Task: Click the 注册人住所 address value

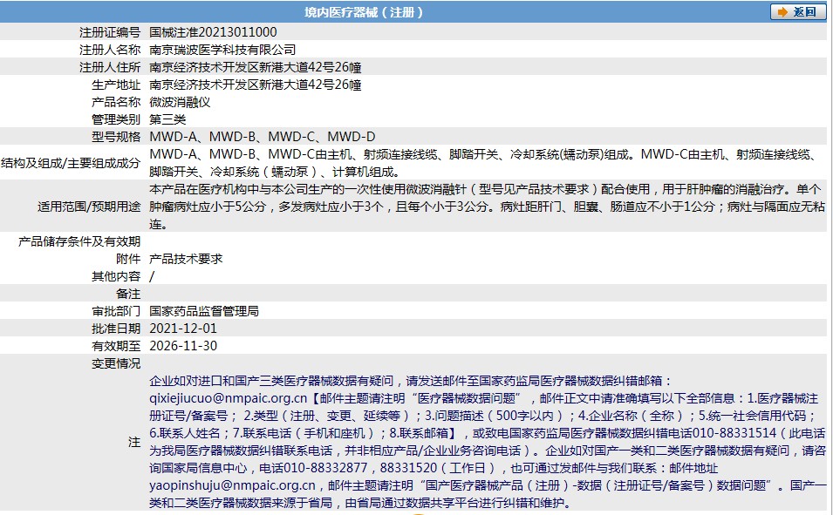Action: coord(256,67)
